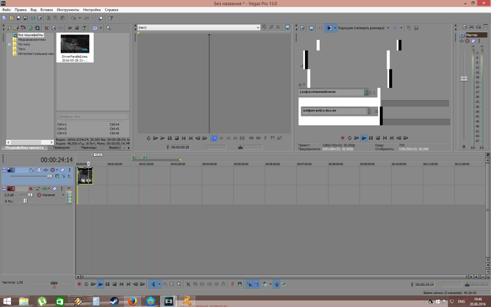
Task: Expand the 'По типу' tree node
Action: (x=9, y=44)
